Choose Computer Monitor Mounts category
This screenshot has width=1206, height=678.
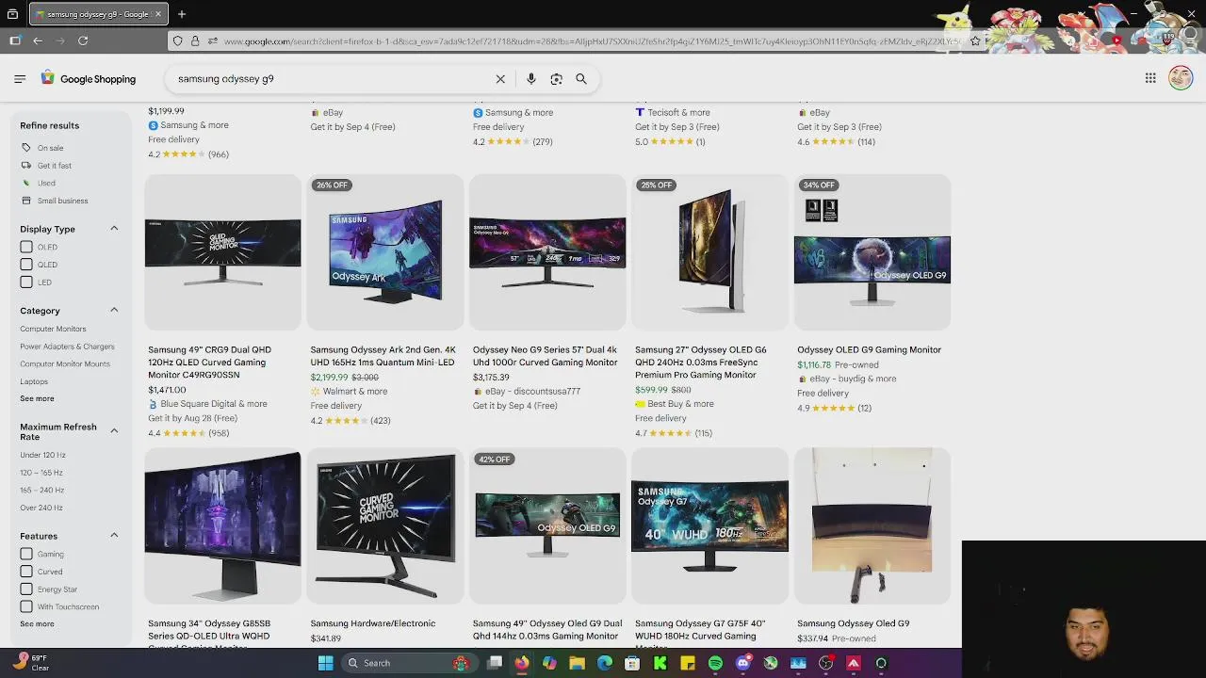tap(64, 363)
